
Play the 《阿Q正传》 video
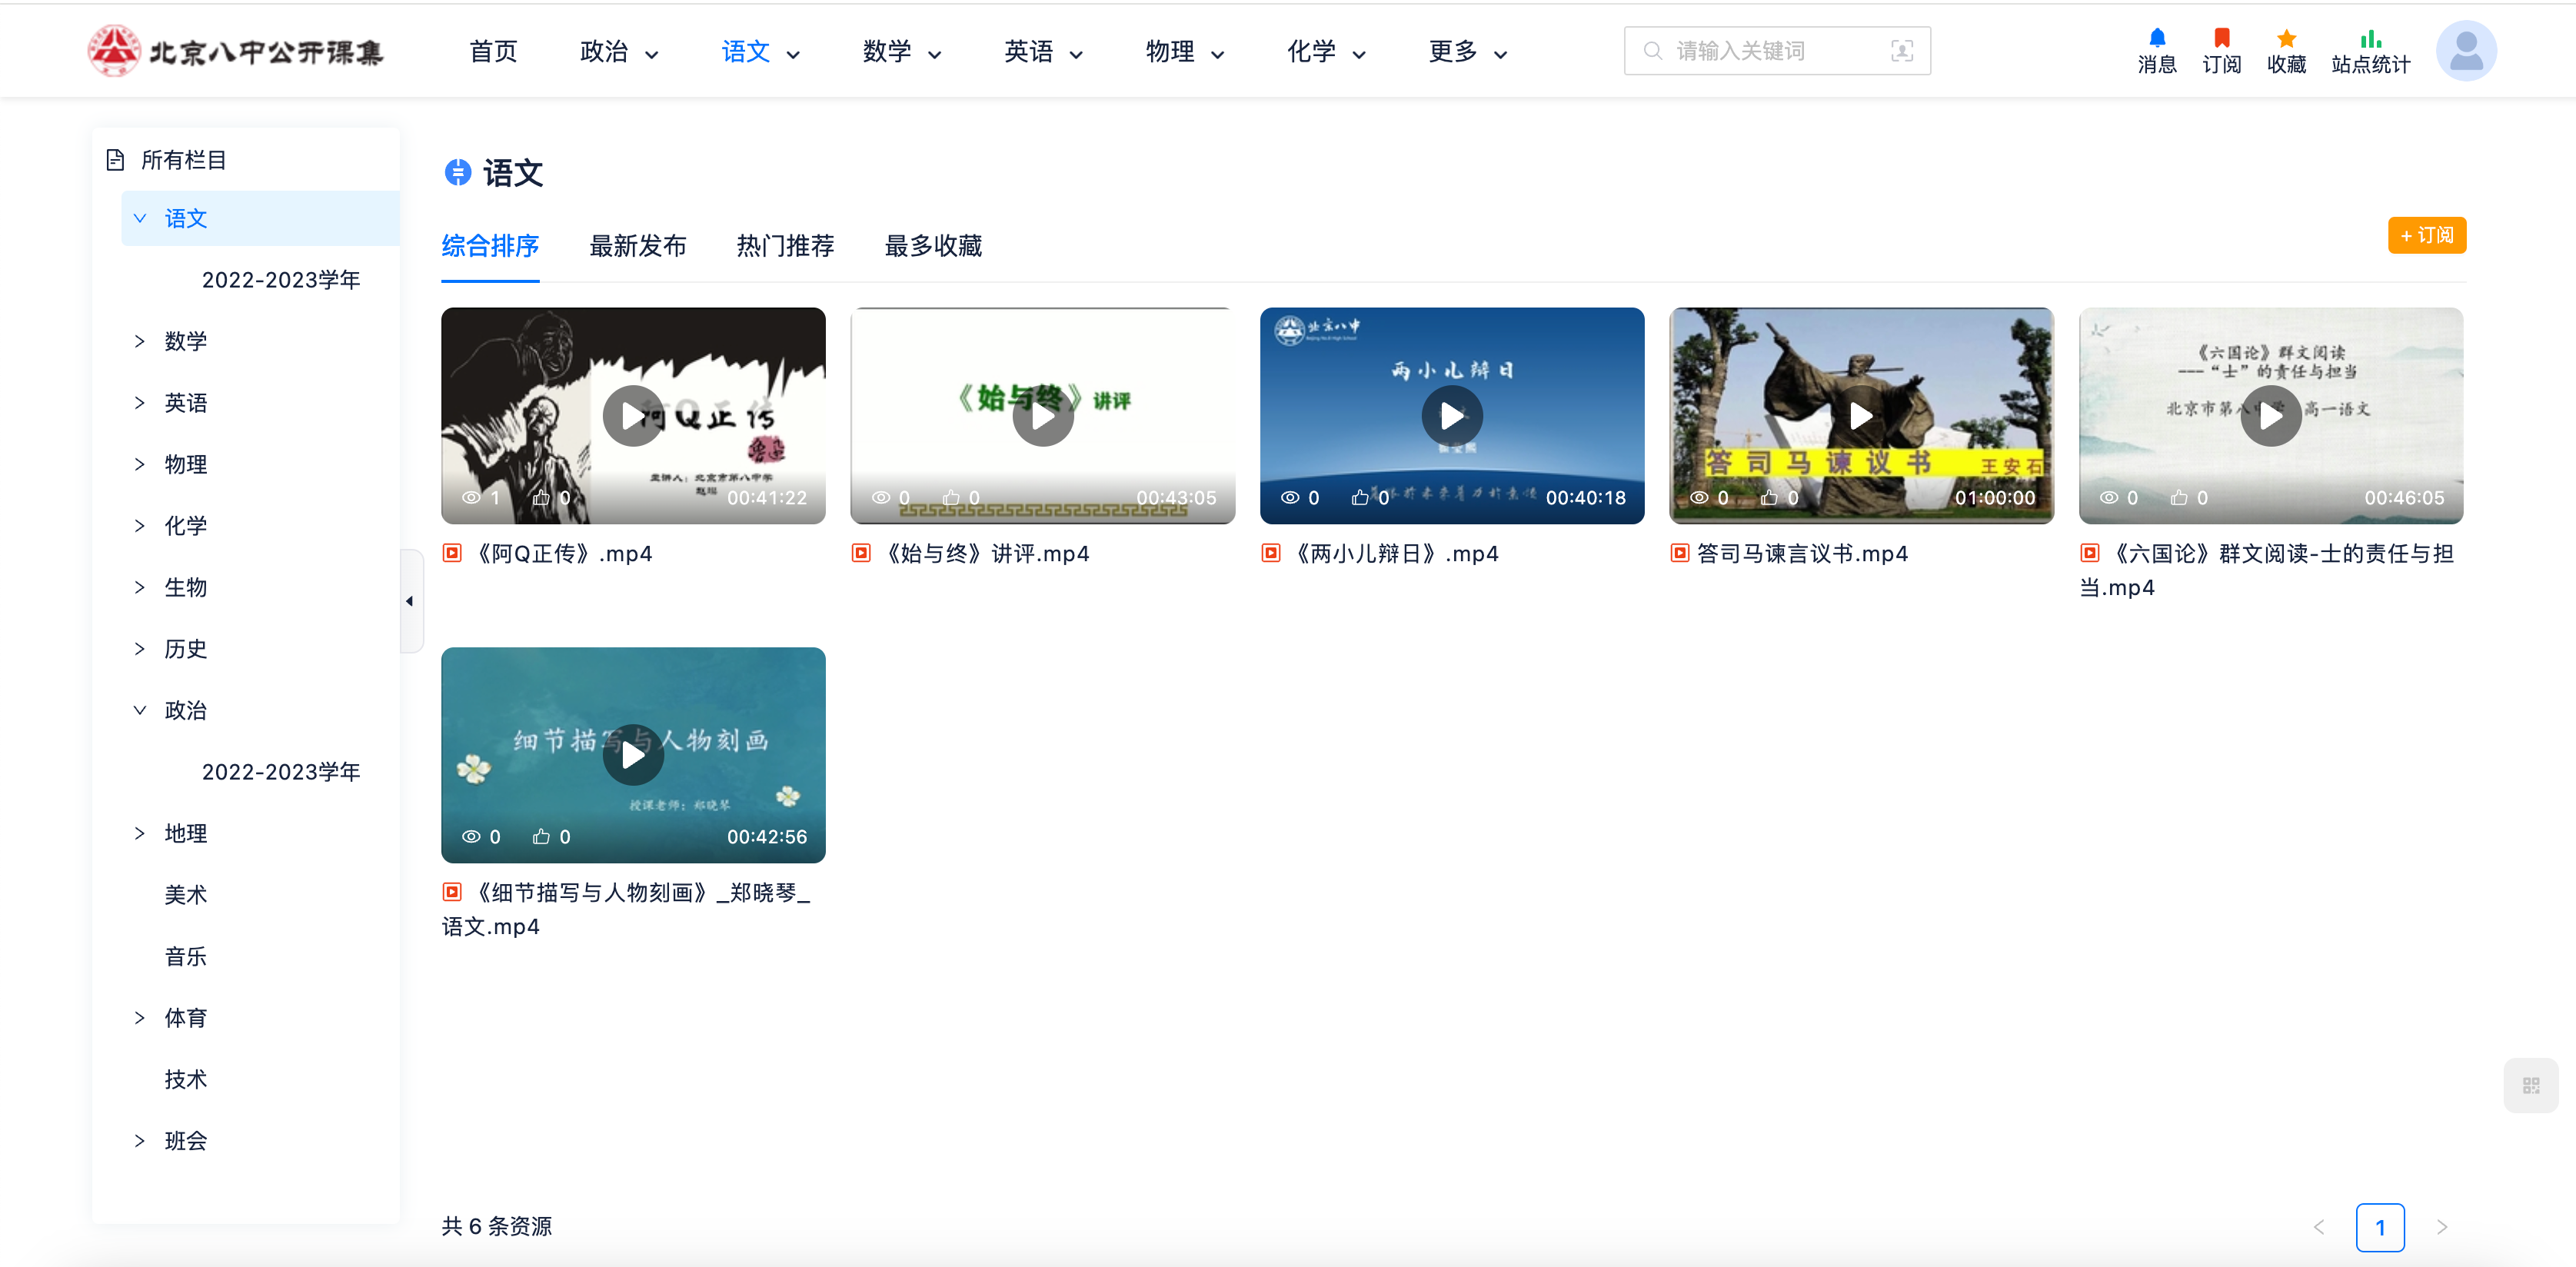(x=633, y=416)
